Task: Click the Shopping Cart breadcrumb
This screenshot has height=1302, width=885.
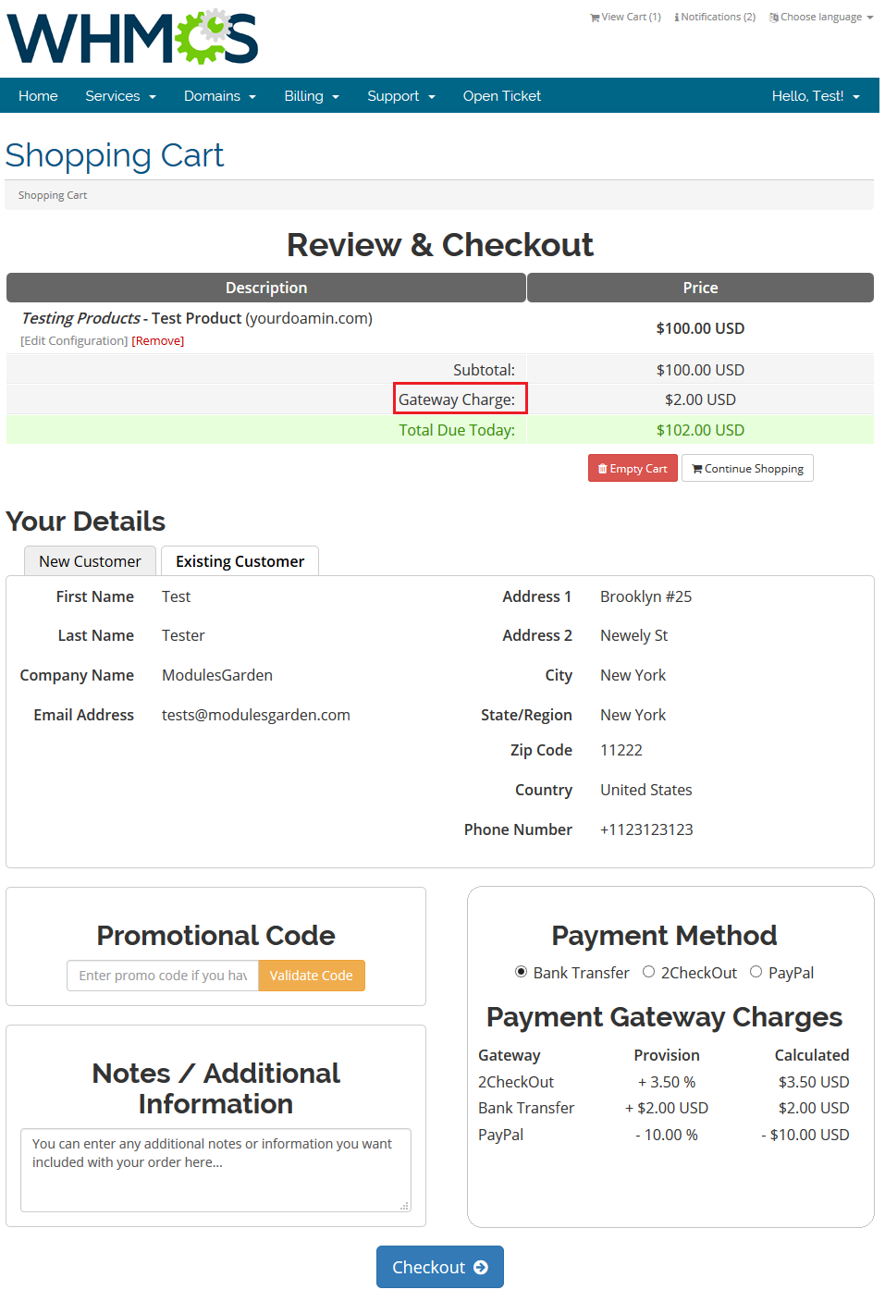Action: tap(53, 195)
